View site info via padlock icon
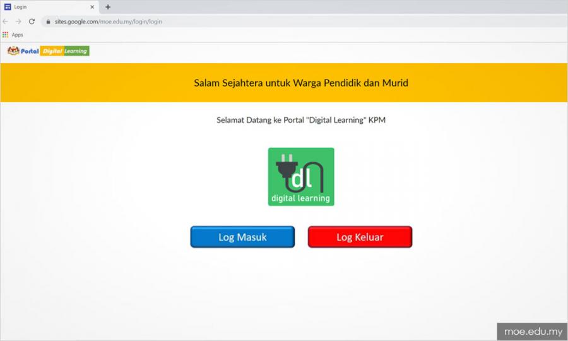Viewport: 568px width, 341px height. coord(47,21)
